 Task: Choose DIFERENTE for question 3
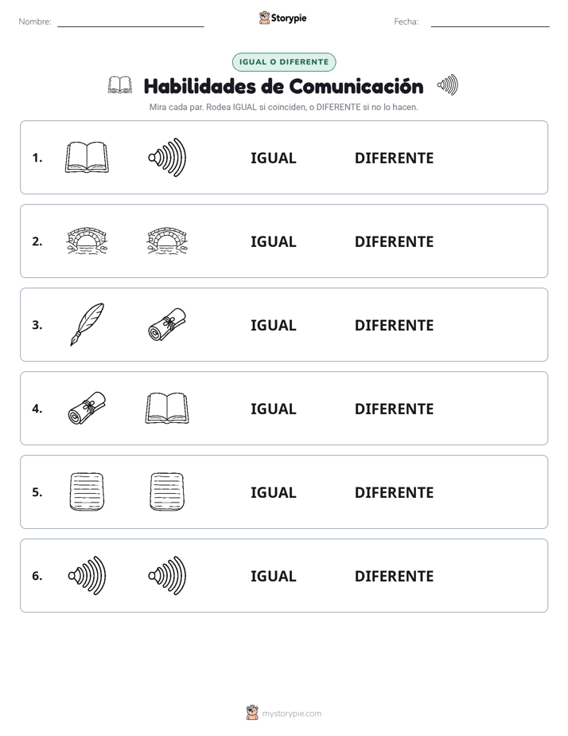[394, 325]
